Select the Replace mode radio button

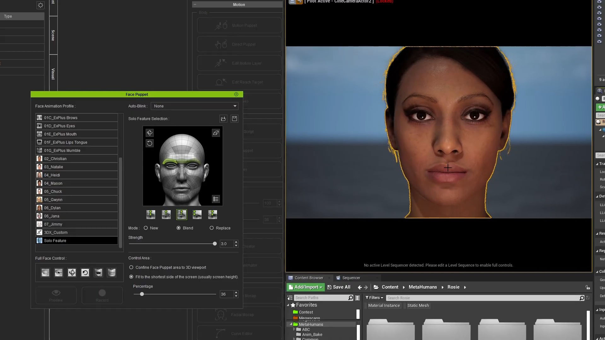pos(211,228)
